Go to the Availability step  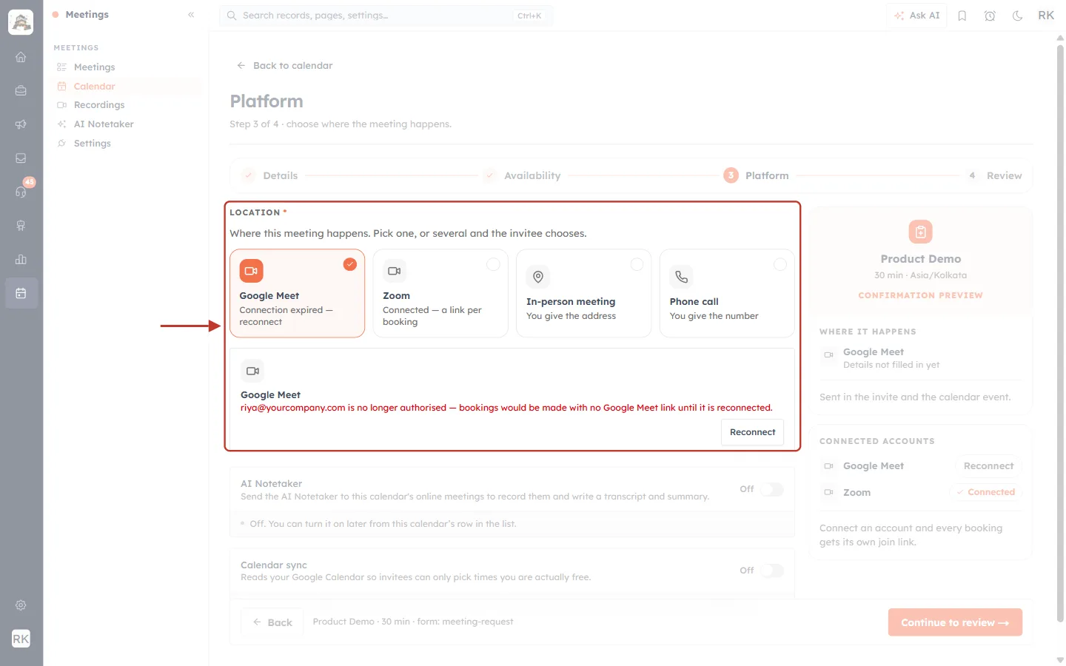click(522, 175)
